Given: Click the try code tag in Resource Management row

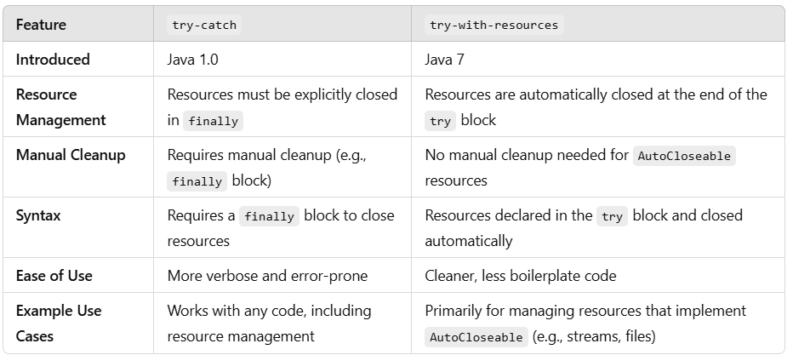Looking at the screenshot, I should point(440,121).
